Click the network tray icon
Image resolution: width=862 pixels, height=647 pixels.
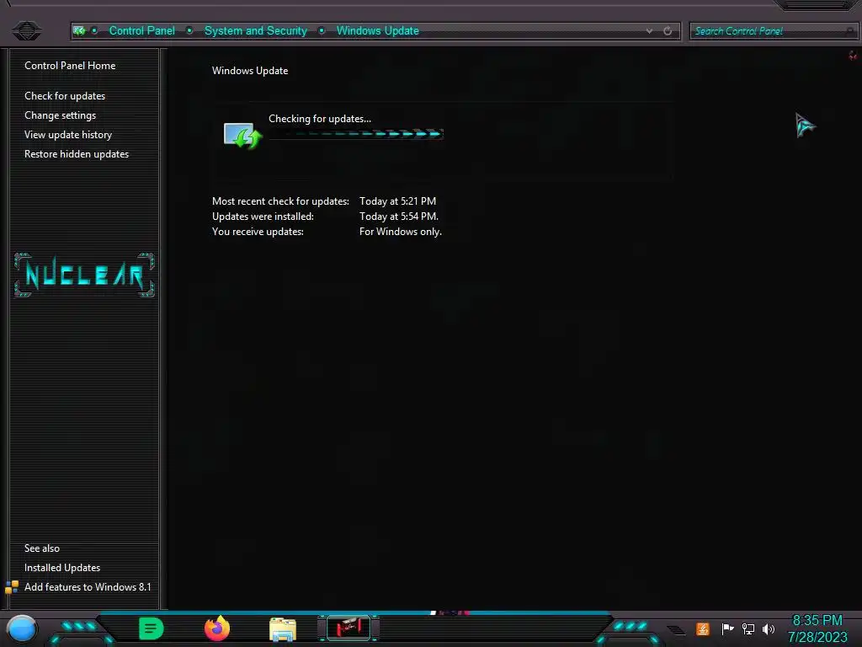[748, 628]
